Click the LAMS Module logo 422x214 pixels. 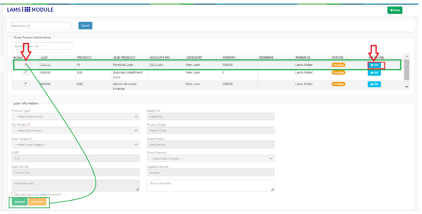pos(30,10)
